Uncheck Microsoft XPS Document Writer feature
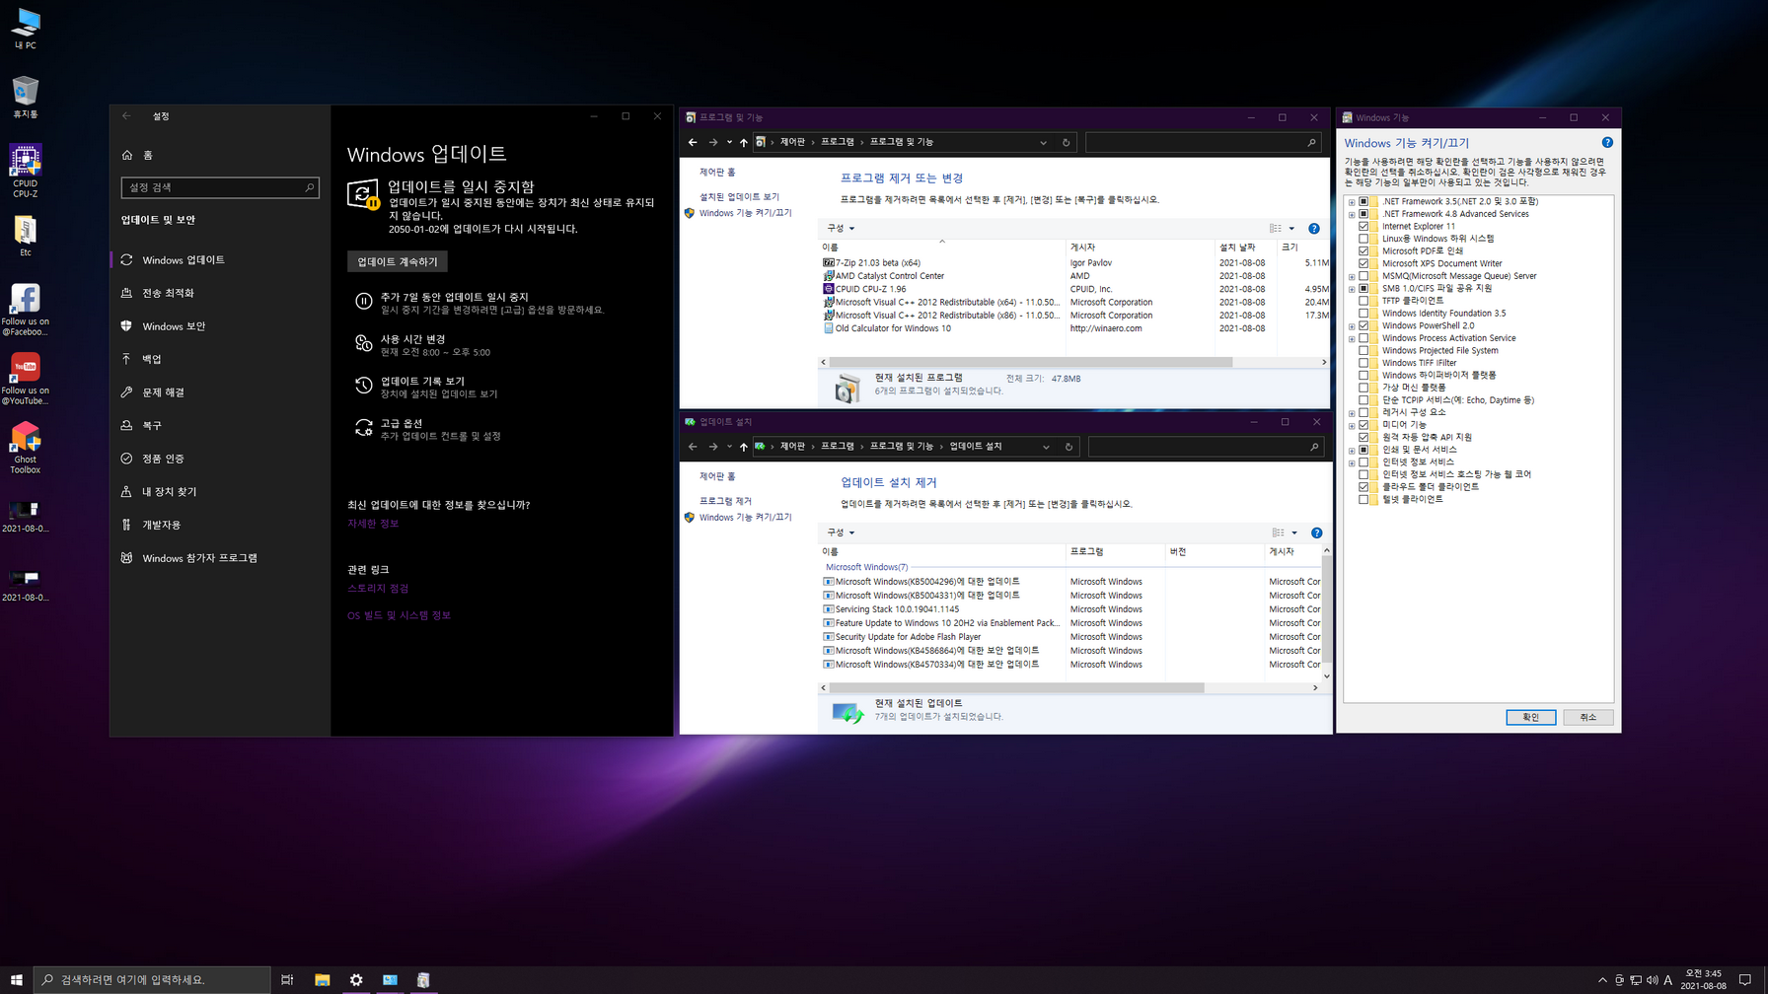Image resolution: width=1768 pixels, height=994 pixels. [1363, 263]
